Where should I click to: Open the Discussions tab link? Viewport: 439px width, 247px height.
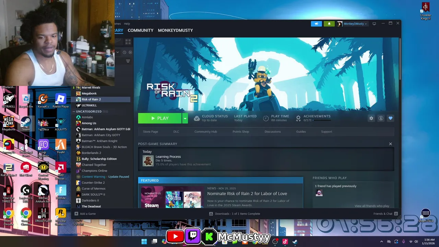[x=273, y=132]
